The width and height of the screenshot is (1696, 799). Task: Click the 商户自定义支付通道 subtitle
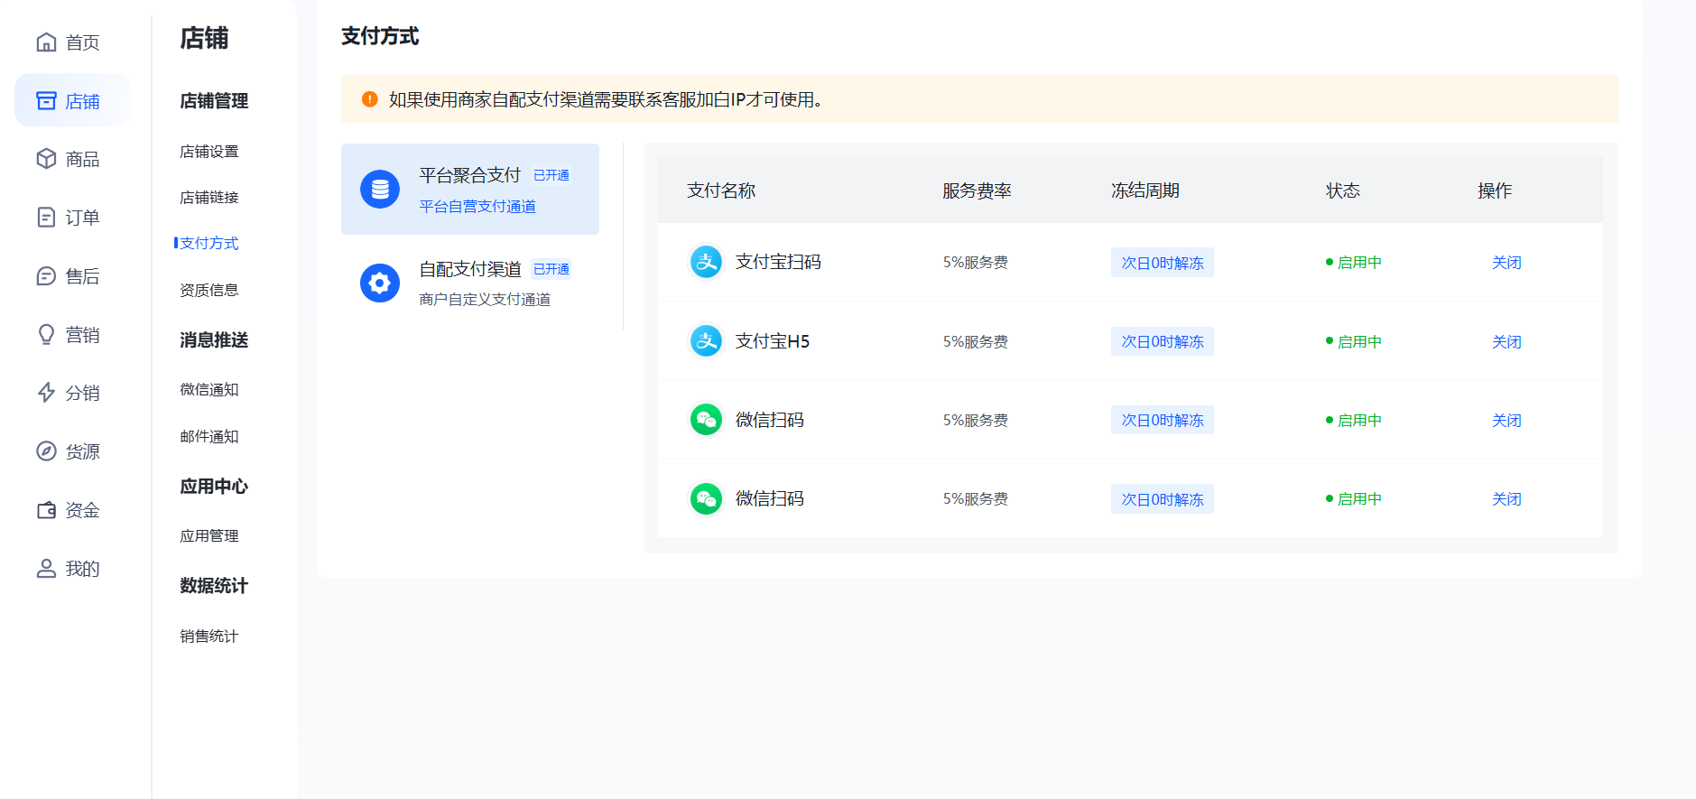[485, 300]
